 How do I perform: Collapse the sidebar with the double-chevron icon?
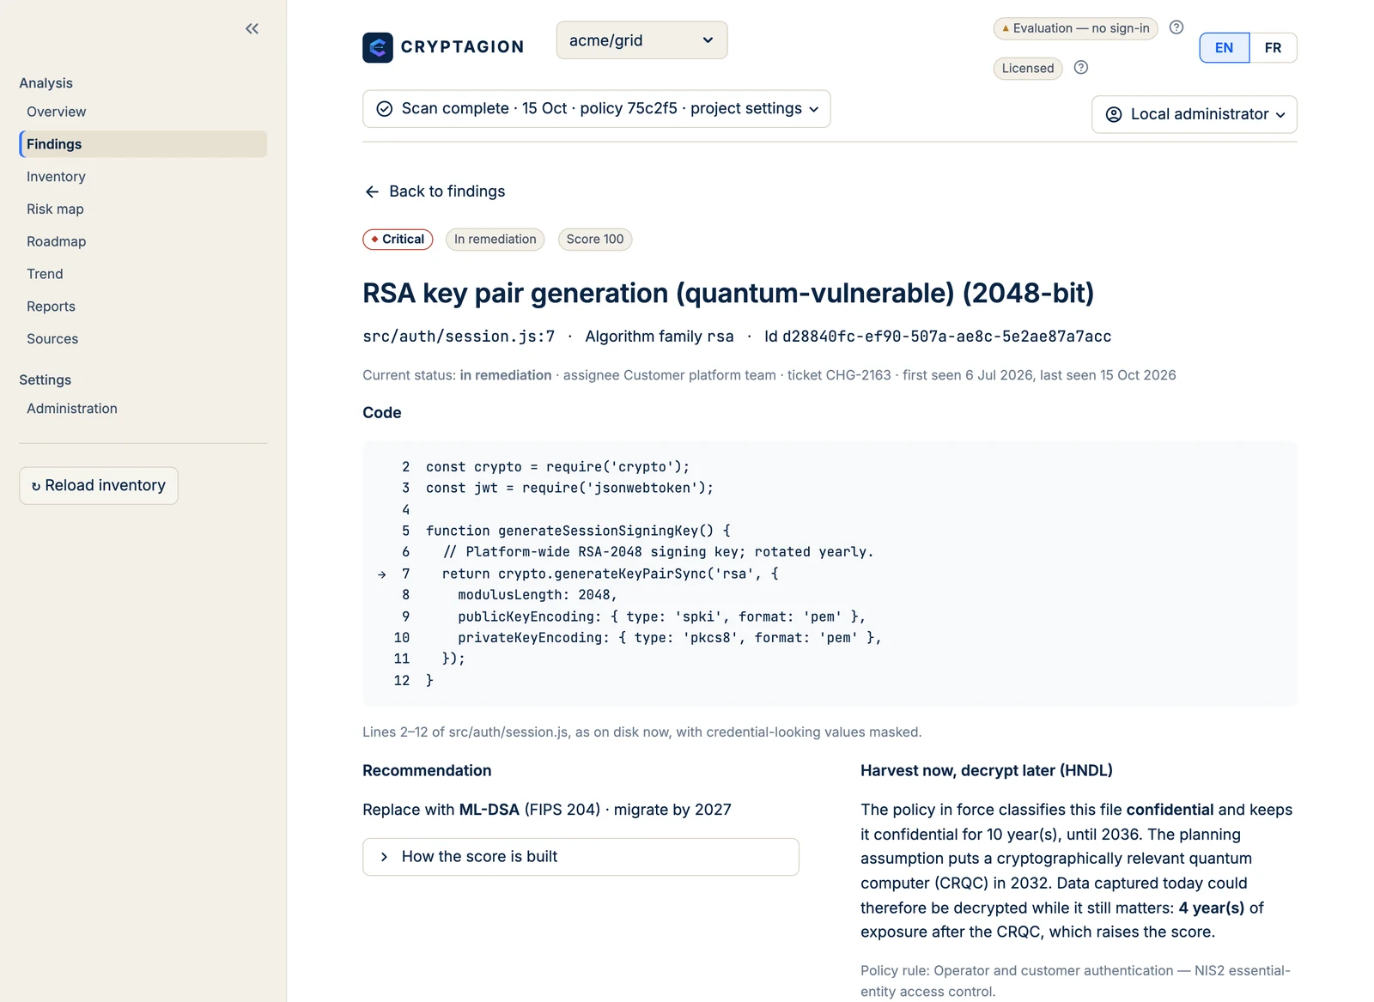point(252,28)
